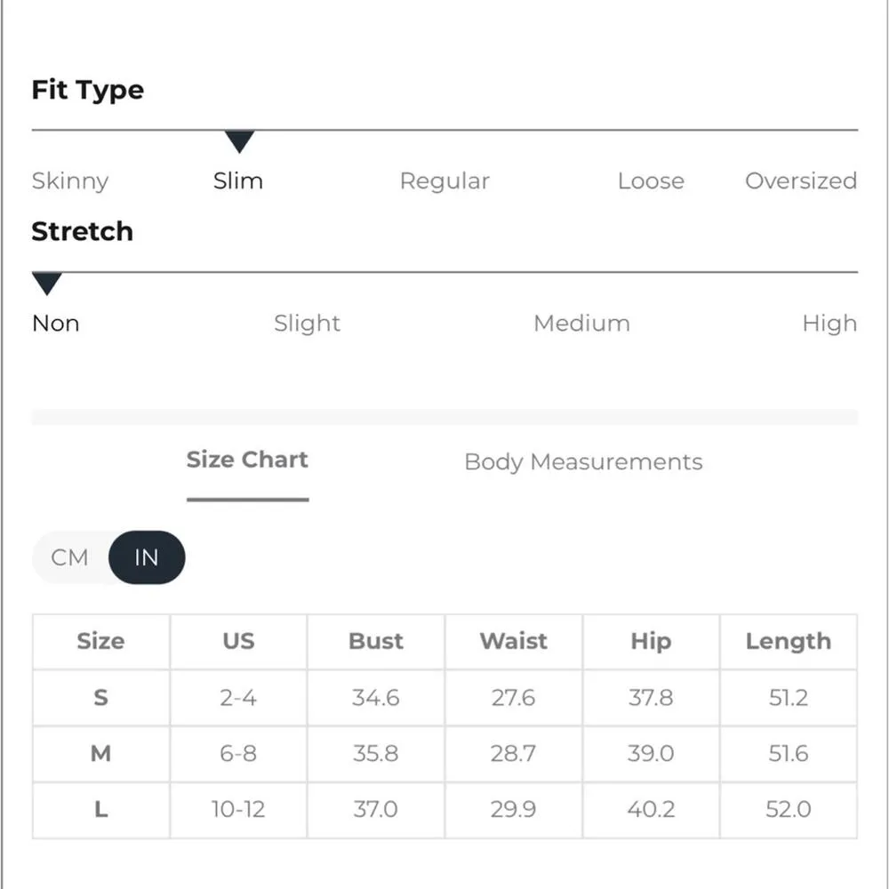Viewport: 889px width, 889px height.
Task: Click the Oversized fit label
Action: pyautogui.click(x=800, y=181)
